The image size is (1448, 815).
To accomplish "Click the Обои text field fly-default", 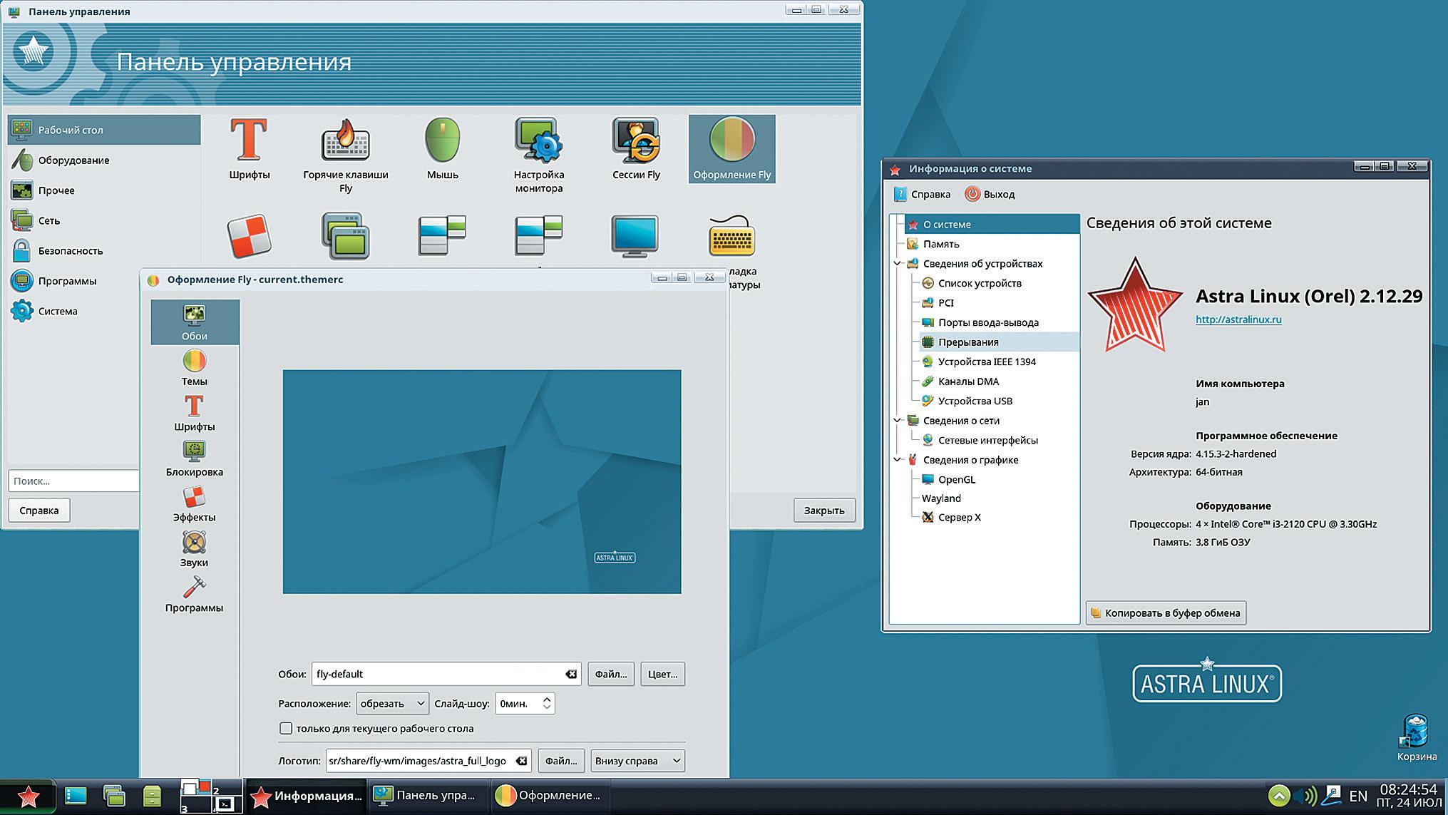I will point(446,674).
